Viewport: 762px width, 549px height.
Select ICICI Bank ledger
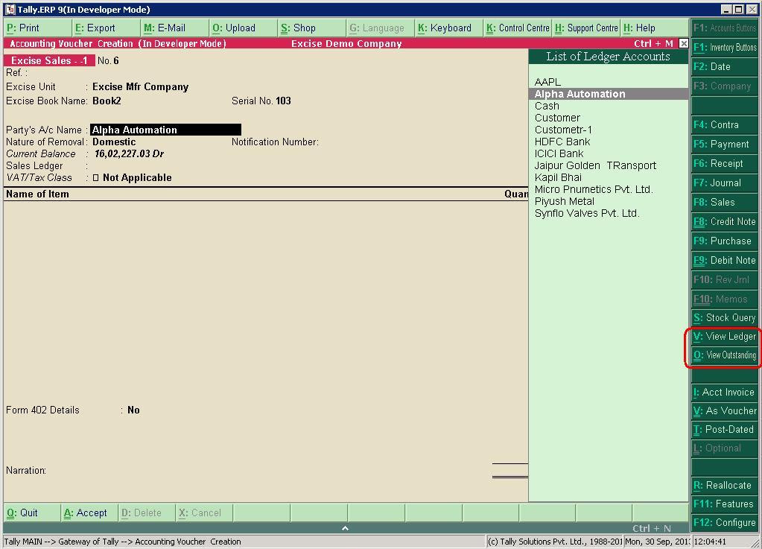(x=609, y=153)
